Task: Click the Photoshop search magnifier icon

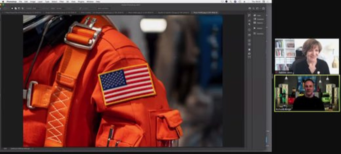Action: [253, 8]
